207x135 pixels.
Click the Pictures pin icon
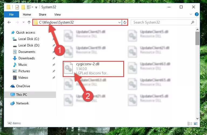click(x=54, y=71)
